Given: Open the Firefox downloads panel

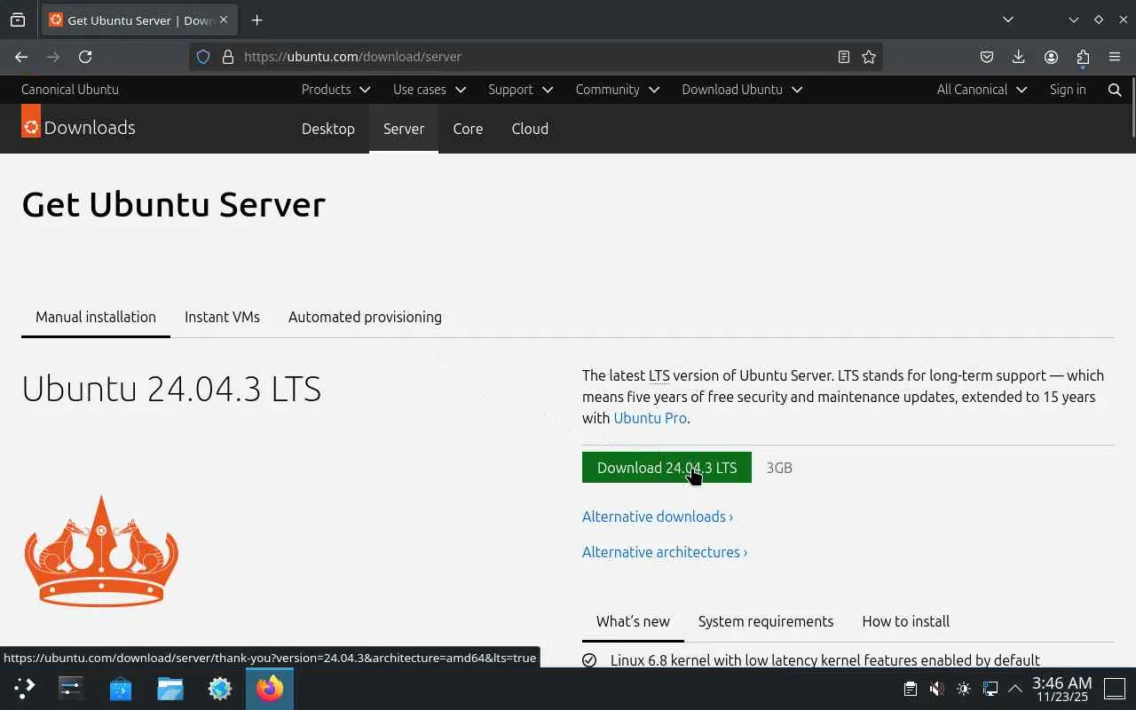Looking at the screenshot, I should (1019, 57).
